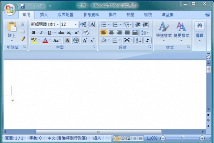Click the 110% zoom level button
The width and height of the screenshot is (214, 143).
[x=152, y=138]
